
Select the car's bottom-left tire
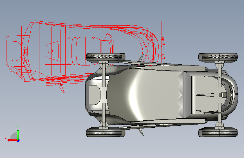[106, 132]
